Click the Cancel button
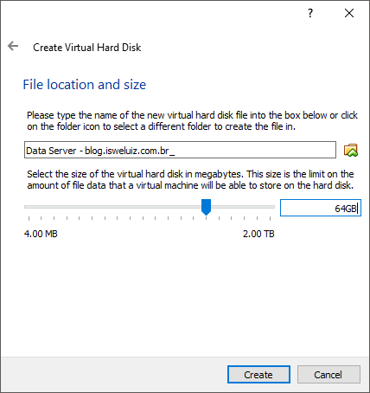This screenshot has height=393, width=370. tap(329, 375)
